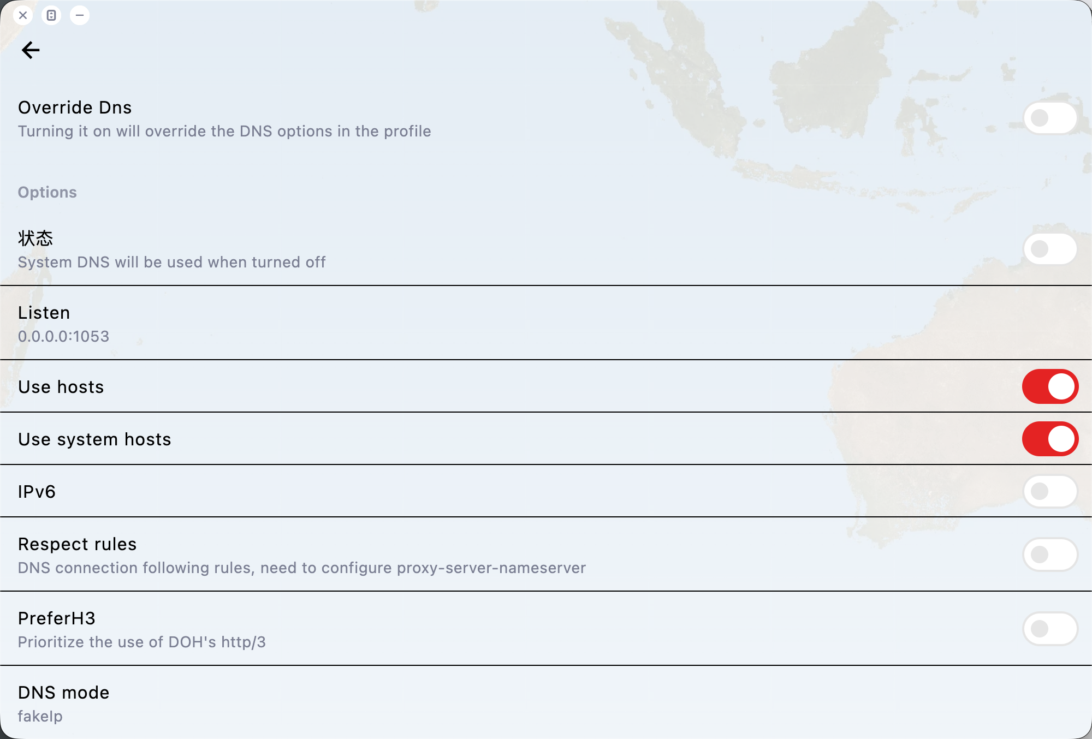Click the Options section header
The image size is (1092, 739).
(x=48, y=192)
